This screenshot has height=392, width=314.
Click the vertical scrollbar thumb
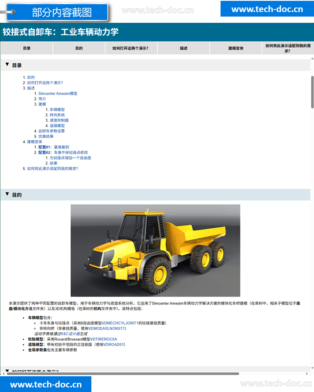tap(312, 92)
